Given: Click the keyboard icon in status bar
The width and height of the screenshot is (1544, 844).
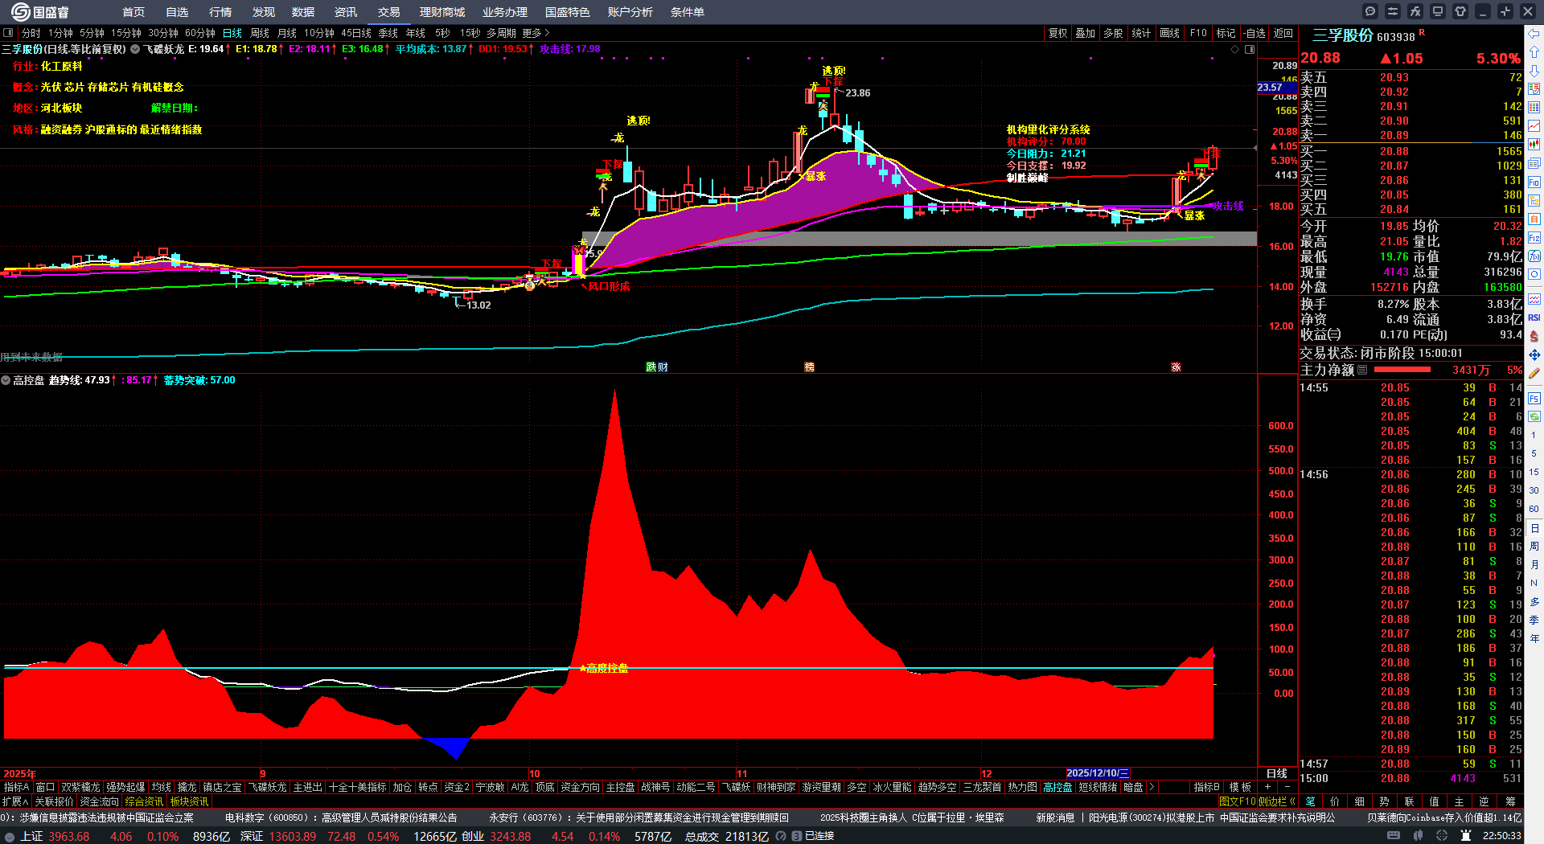Looking at the screenshot, I should 1394,836.
